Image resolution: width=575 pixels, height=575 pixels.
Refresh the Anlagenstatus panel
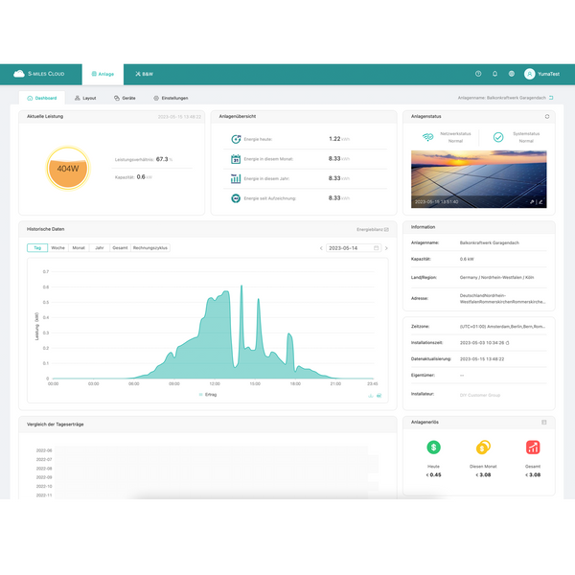pos(546,117)
